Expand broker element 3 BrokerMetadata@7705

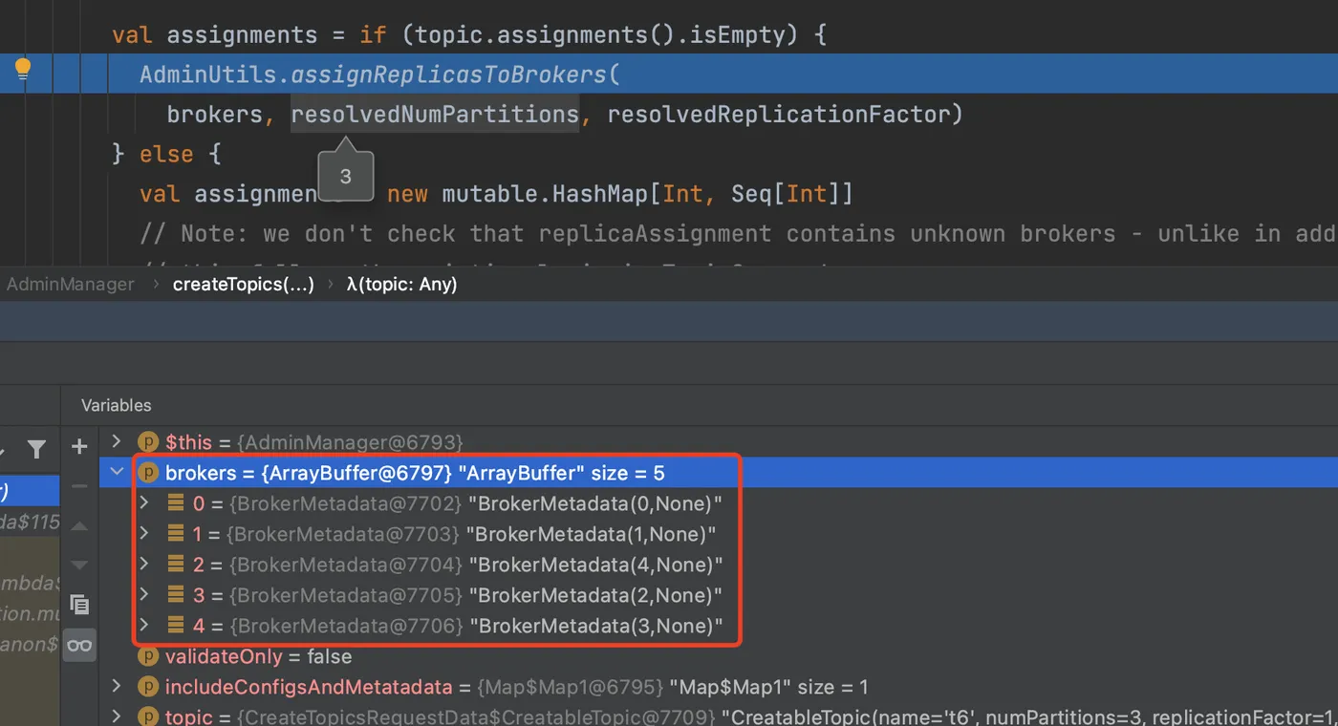click(x=144, y=594)
